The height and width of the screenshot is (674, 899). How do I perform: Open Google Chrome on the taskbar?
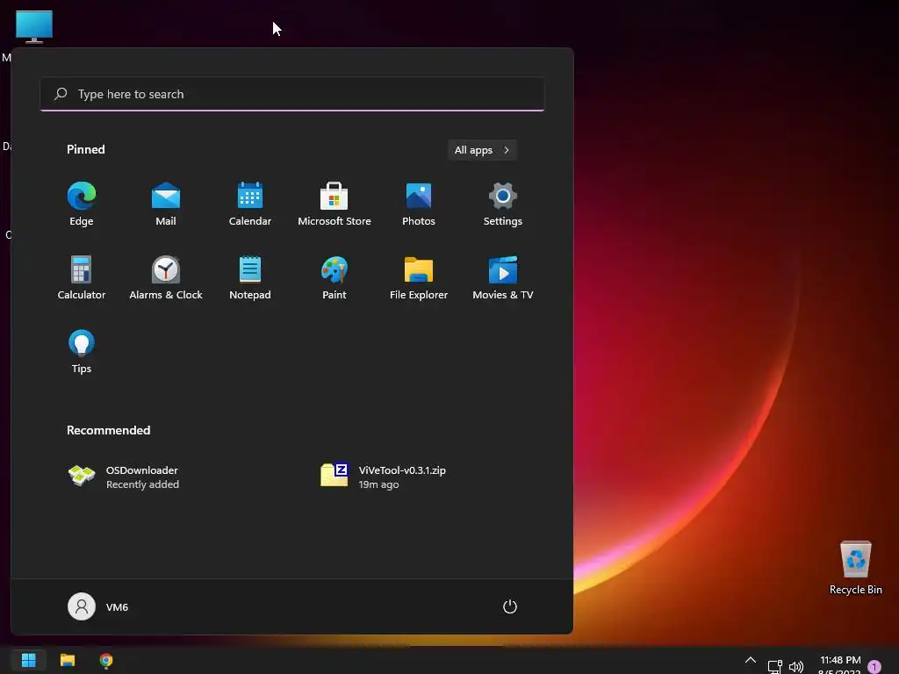[x=106, y=660]
